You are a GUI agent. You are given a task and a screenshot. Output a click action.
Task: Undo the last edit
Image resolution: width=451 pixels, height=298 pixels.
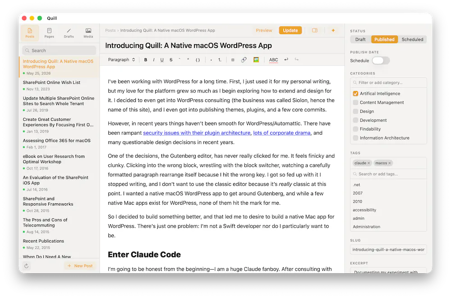coord(286,60)
